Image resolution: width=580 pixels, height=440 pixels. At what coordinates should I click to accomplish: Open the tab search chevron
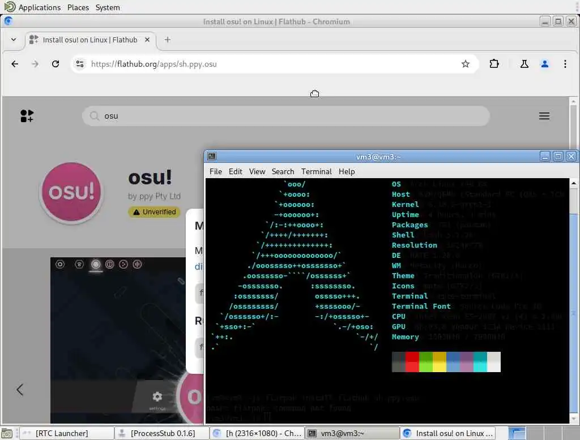[x=14, y=39]
